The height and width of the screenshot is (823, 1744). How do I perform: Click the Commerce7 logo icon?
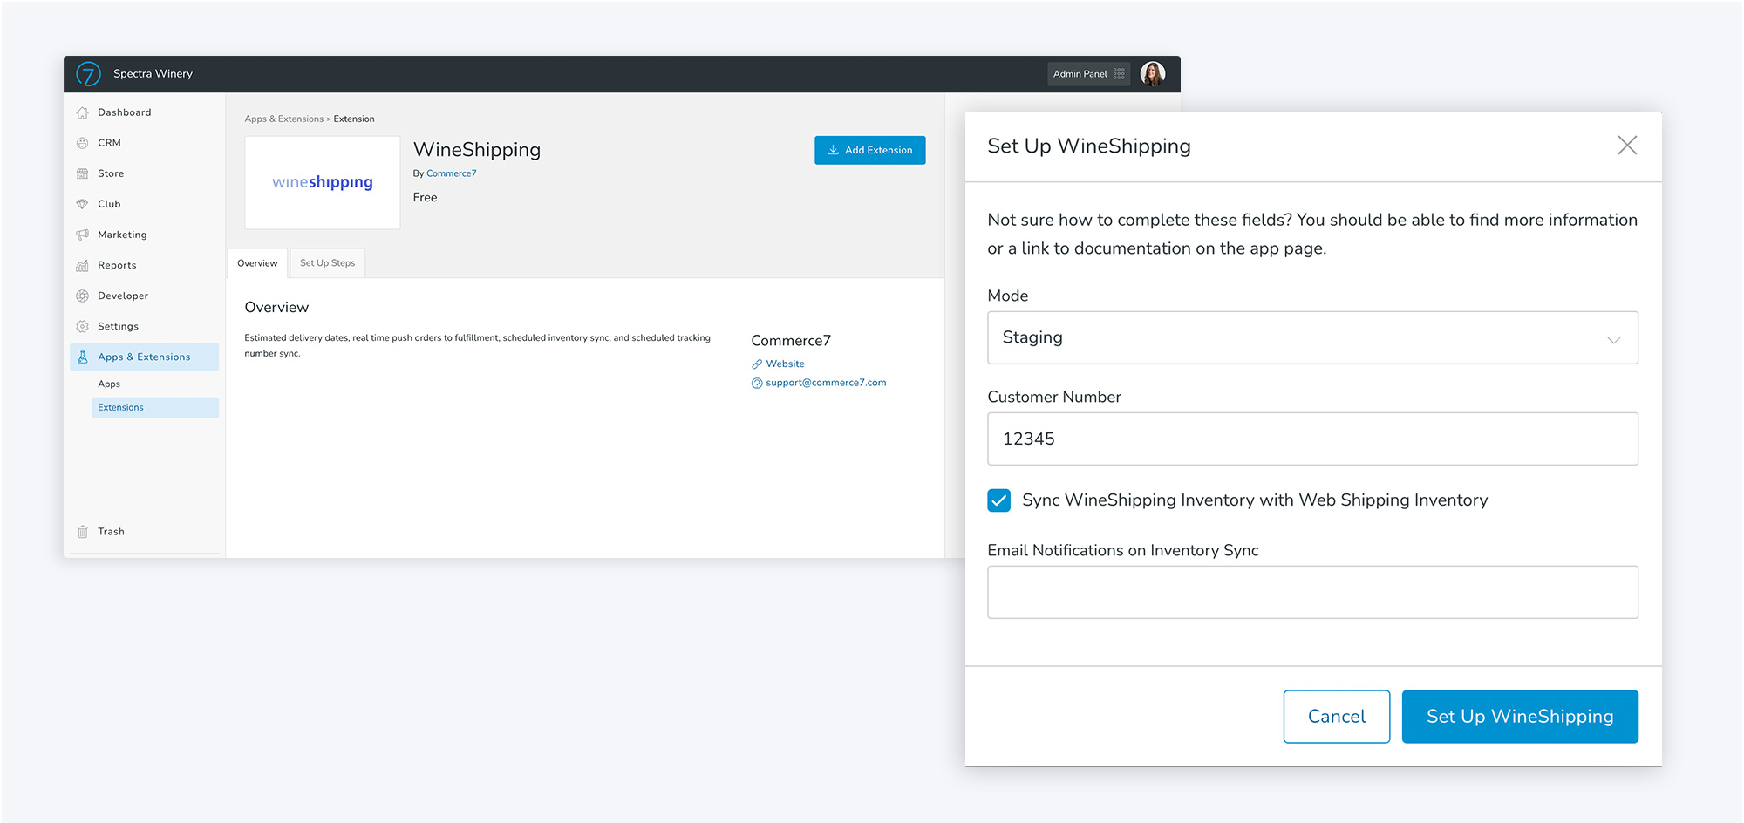(x=88, y=74)
